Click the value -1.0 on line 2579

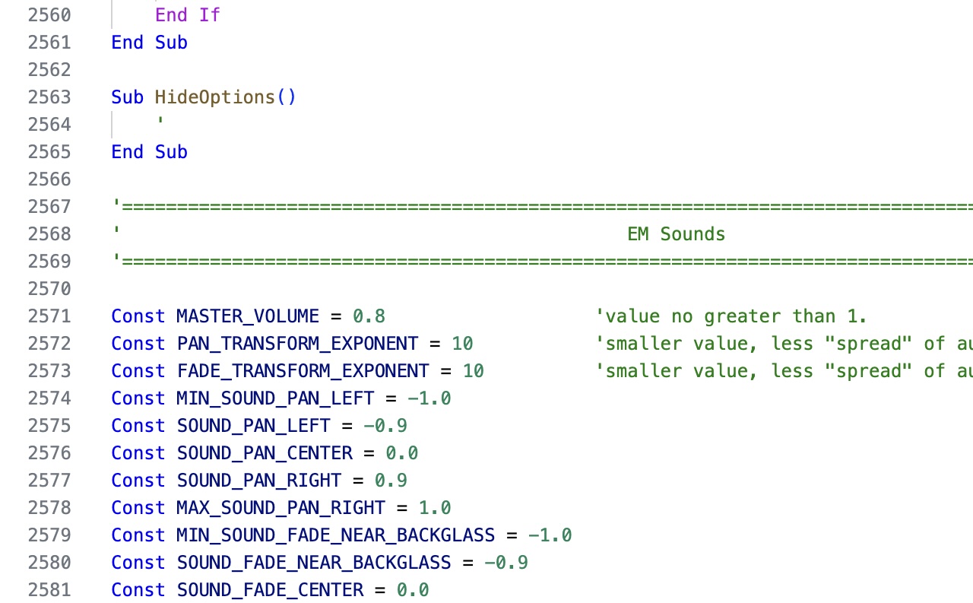pyautogui.click(x=550, y=535)
